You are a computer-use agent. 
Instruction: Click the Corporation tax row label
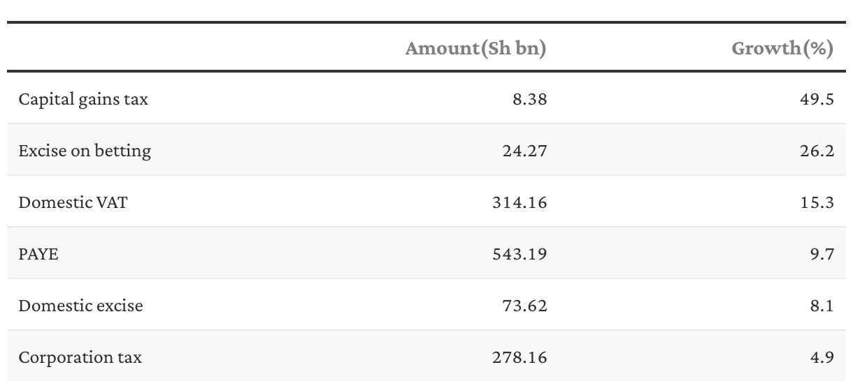pos(80,357)
